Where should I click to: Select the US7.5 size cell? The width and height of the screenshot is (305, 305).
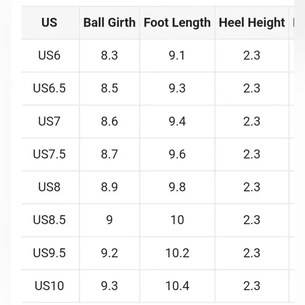49,154
